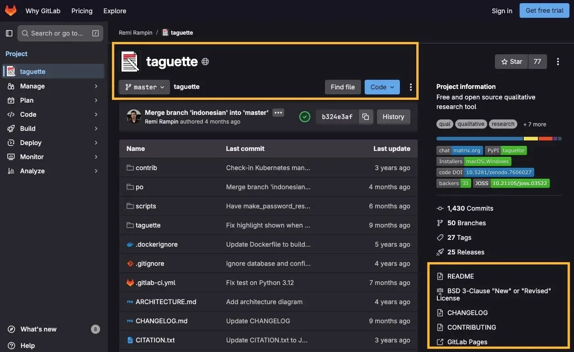This screenshot has height=352, width=574.
Task: Open the project actions kebab menu
Action: pos(558,62)
